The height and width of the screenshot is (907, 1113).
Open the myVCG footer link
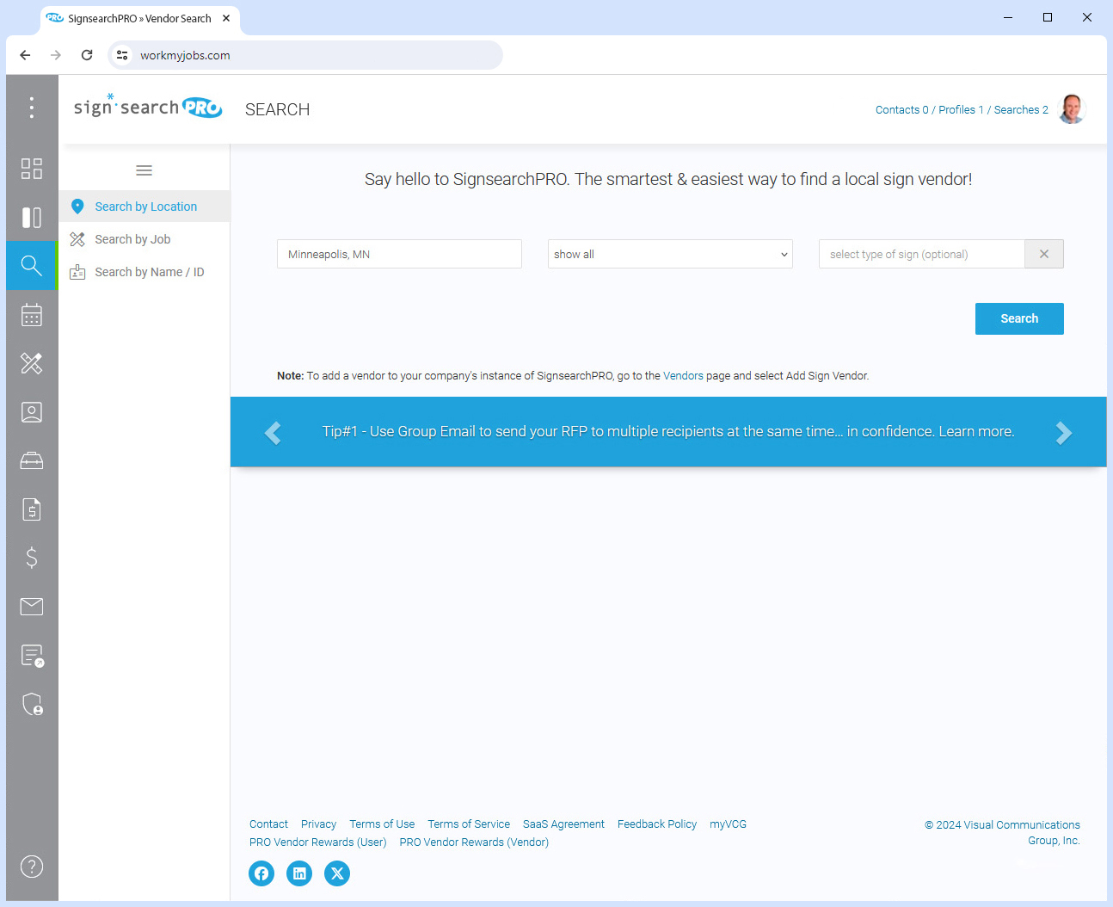(728, 824)
